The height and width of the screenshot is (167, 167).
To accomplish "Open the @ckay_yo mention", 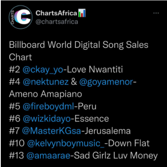I will tap(43, 69).
